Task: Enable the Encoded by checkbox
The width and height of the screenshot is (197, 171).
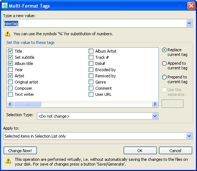Action: pos(91,69)
